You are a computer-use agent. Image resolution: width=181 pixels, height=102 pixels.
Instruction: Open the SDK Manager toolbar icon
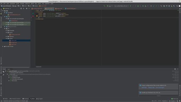coord(174,6)
